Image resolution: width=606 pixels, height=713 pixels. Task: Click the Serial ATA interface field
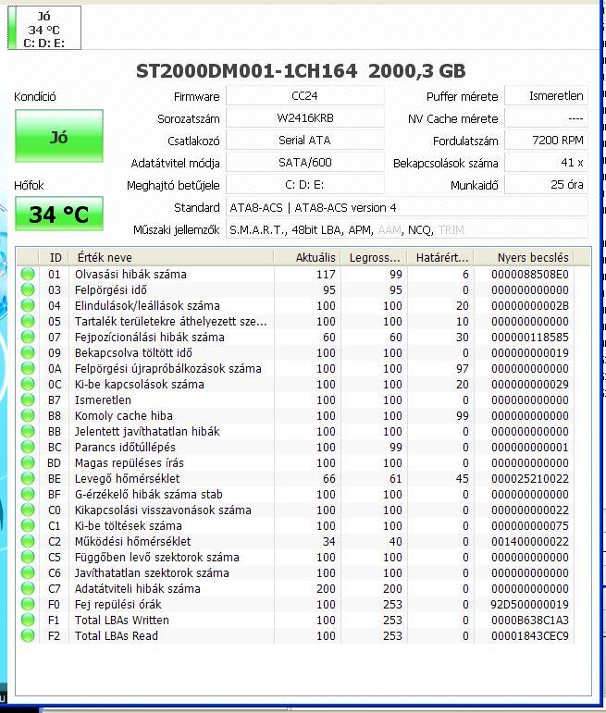(304, 140)
